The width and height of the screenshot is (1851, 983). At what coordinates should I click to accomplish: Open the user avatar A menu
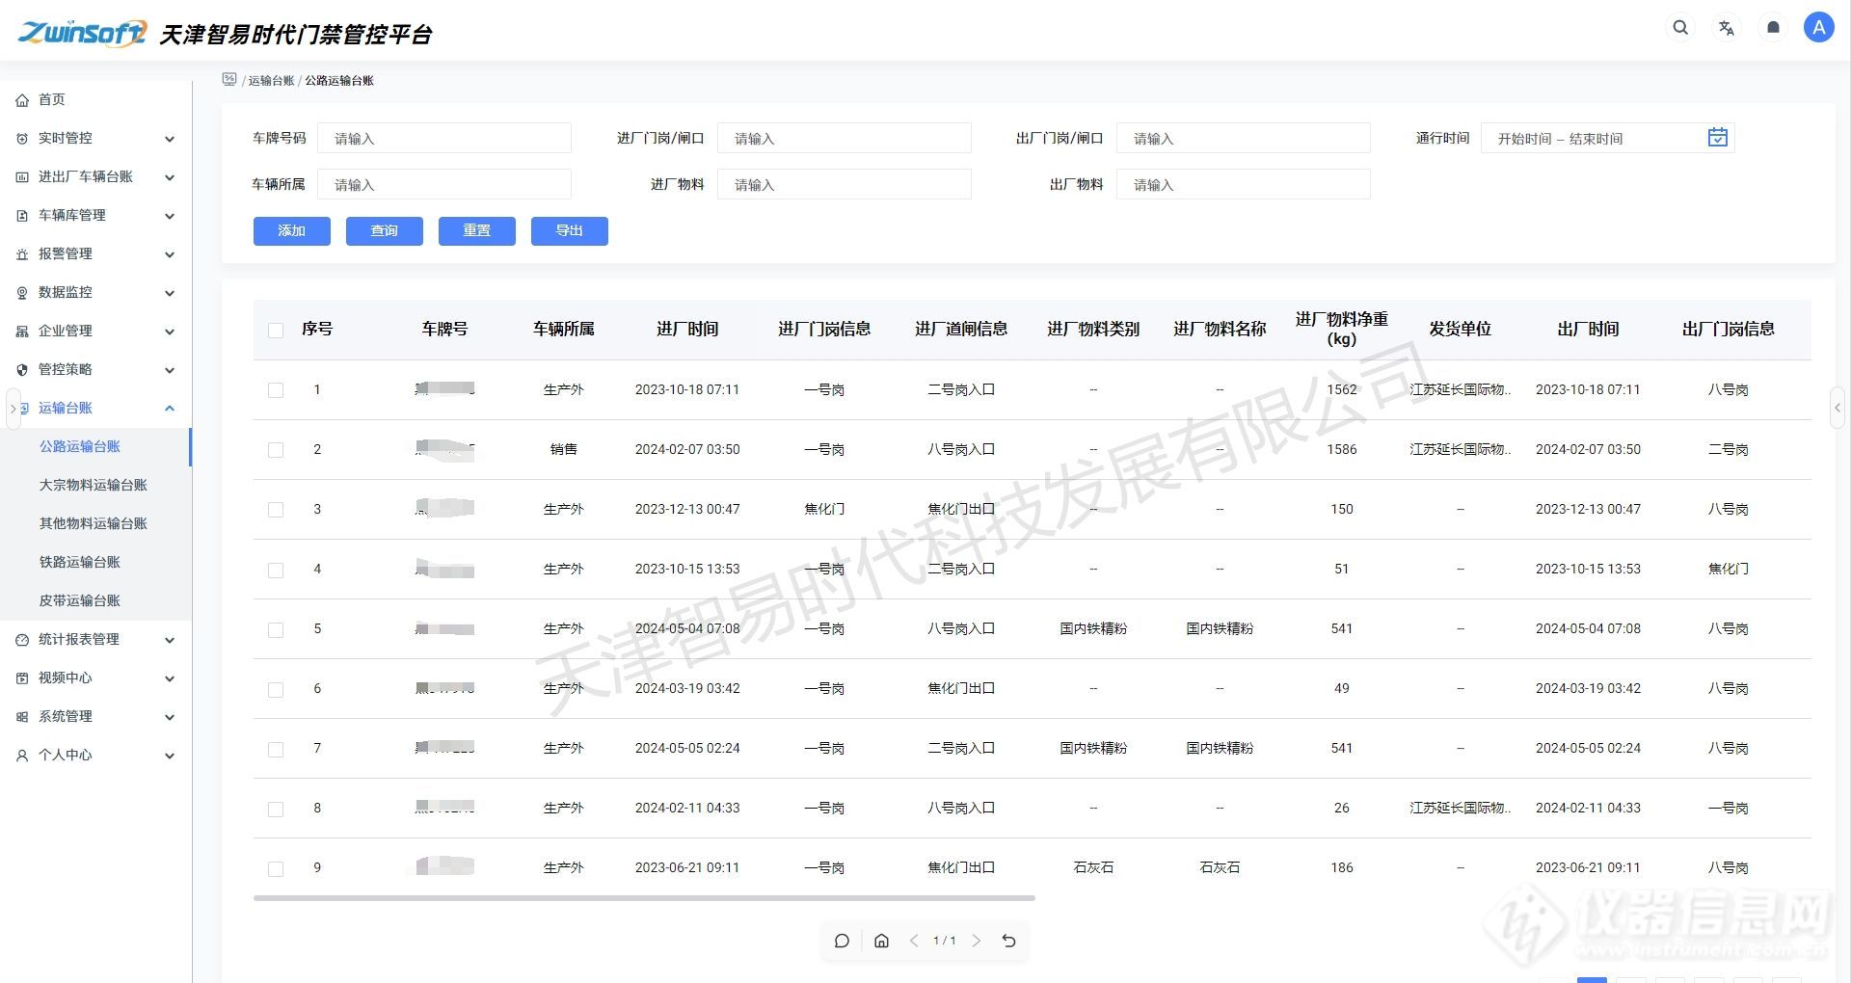pos(1819,28)
